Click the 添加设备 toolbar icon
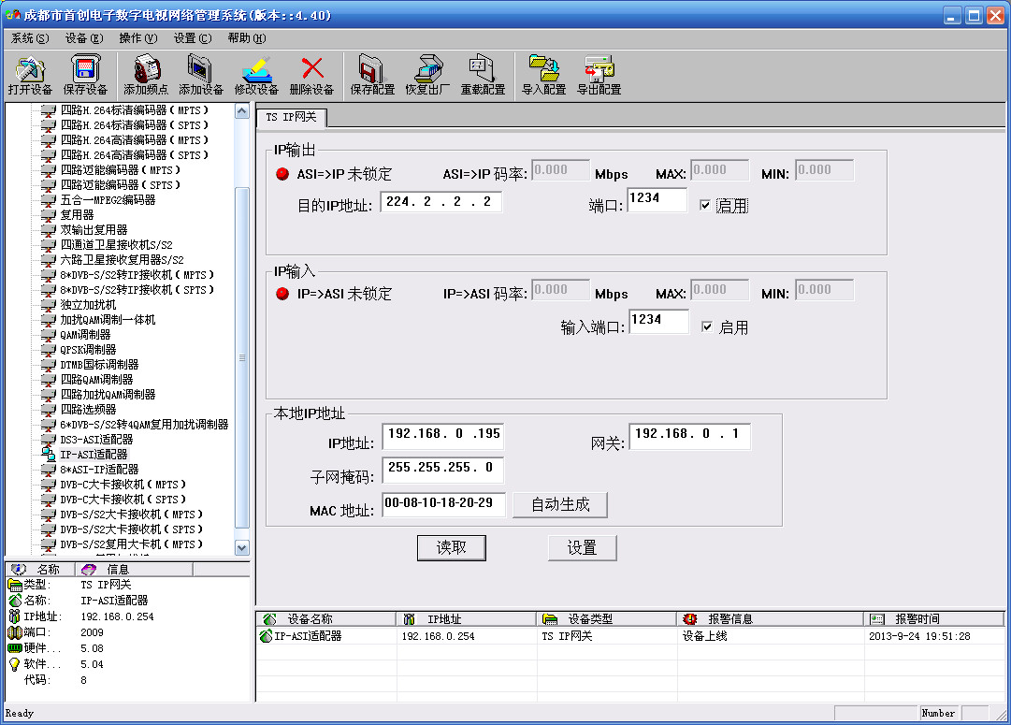This screenshot has width=1011, height=725. (200, 69)
